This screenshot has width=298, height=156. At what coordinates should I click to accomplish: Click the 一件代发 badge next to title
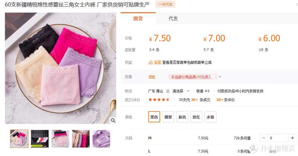[165, 4]
